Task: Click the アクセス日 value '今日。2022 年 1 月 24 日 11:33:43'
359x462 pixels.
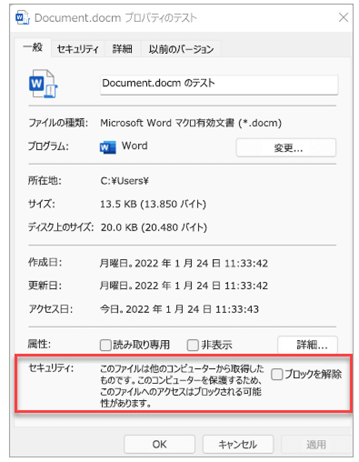Action: [179, 310]
